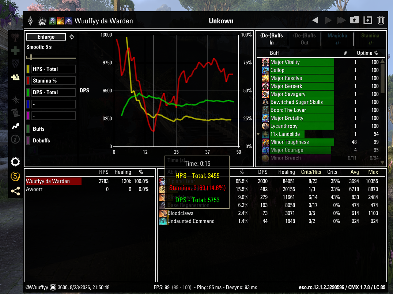The width and height of the screenshot is (393, 294).
Task: Toggle Buffs display in the graph
Action: tap(39, 129)
